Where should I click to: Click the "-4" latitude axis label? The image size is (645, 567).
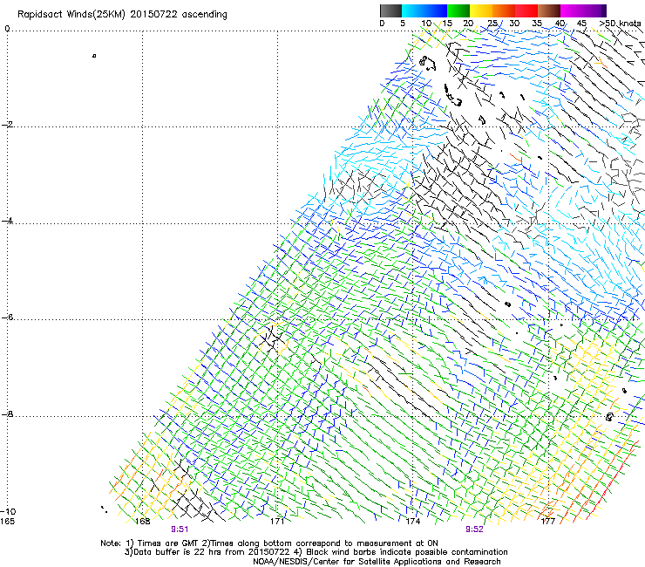coord(7,221)
